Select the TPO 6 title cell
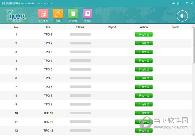The image size is (195, 136). 48,78
